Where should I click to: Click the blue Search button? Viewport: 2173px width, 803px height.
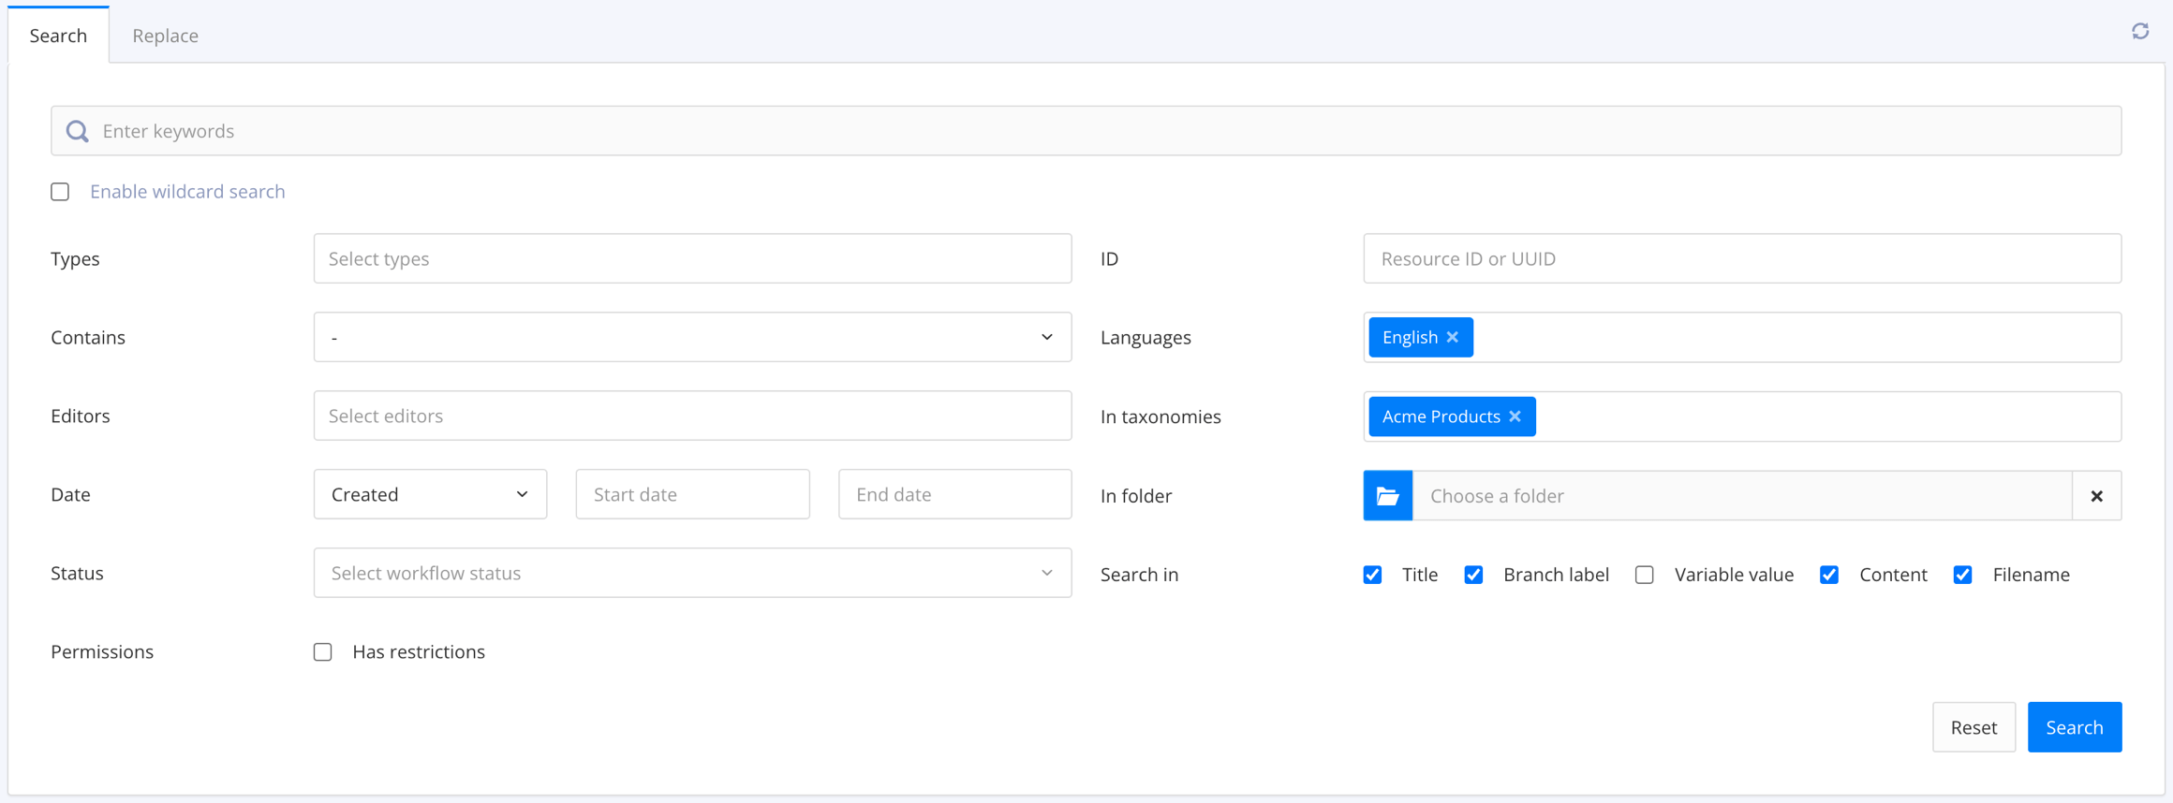point(2075,727)
